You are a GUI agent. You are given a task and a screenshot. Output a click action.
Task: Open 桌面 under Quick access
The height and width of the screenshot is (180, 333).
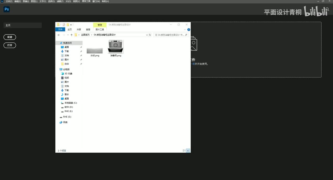67,47
